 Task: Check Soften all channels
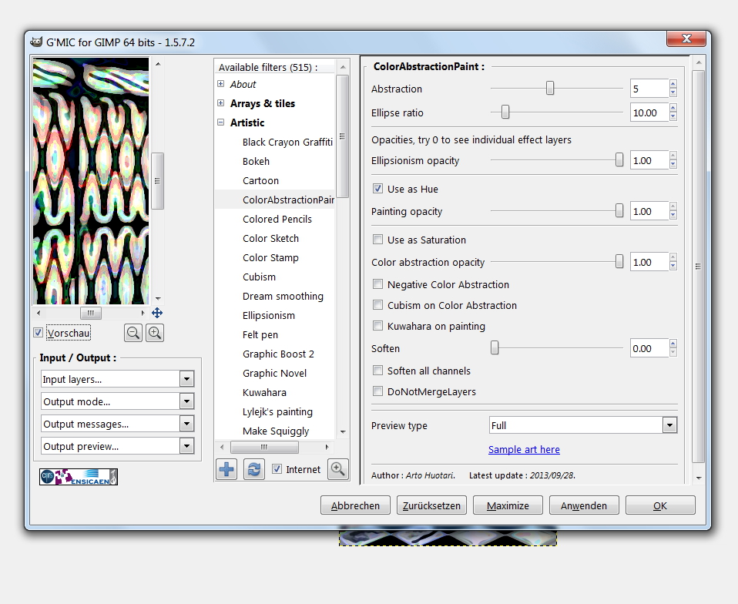[377, 371]
